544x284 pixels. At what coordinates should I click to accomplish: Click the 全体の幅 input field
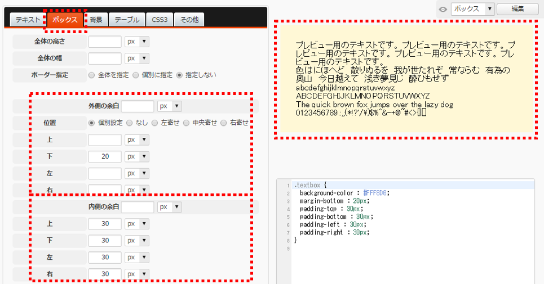tap(105, 58)
